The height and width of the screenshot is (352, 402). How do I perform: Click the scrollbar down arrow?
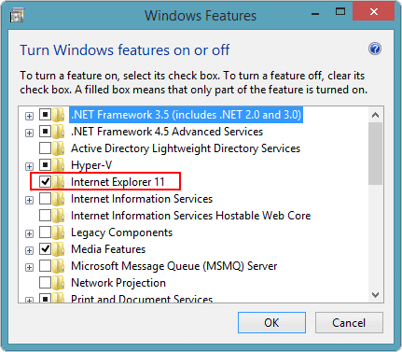[x=375, y=294]
